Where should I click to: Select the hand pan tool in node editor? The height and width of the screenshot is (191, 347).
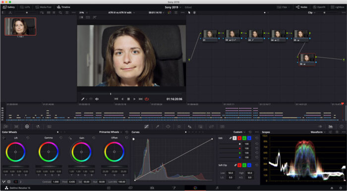point(194,12)
